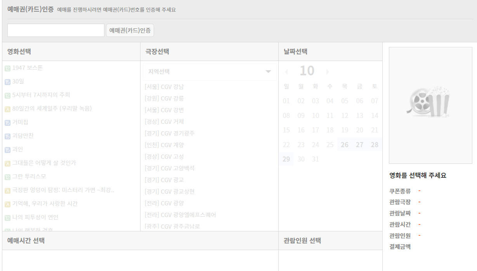This screenshot has width=477, height=271.
Task: Click the 예매시간 선택 section header
Action: click(26, 241)
